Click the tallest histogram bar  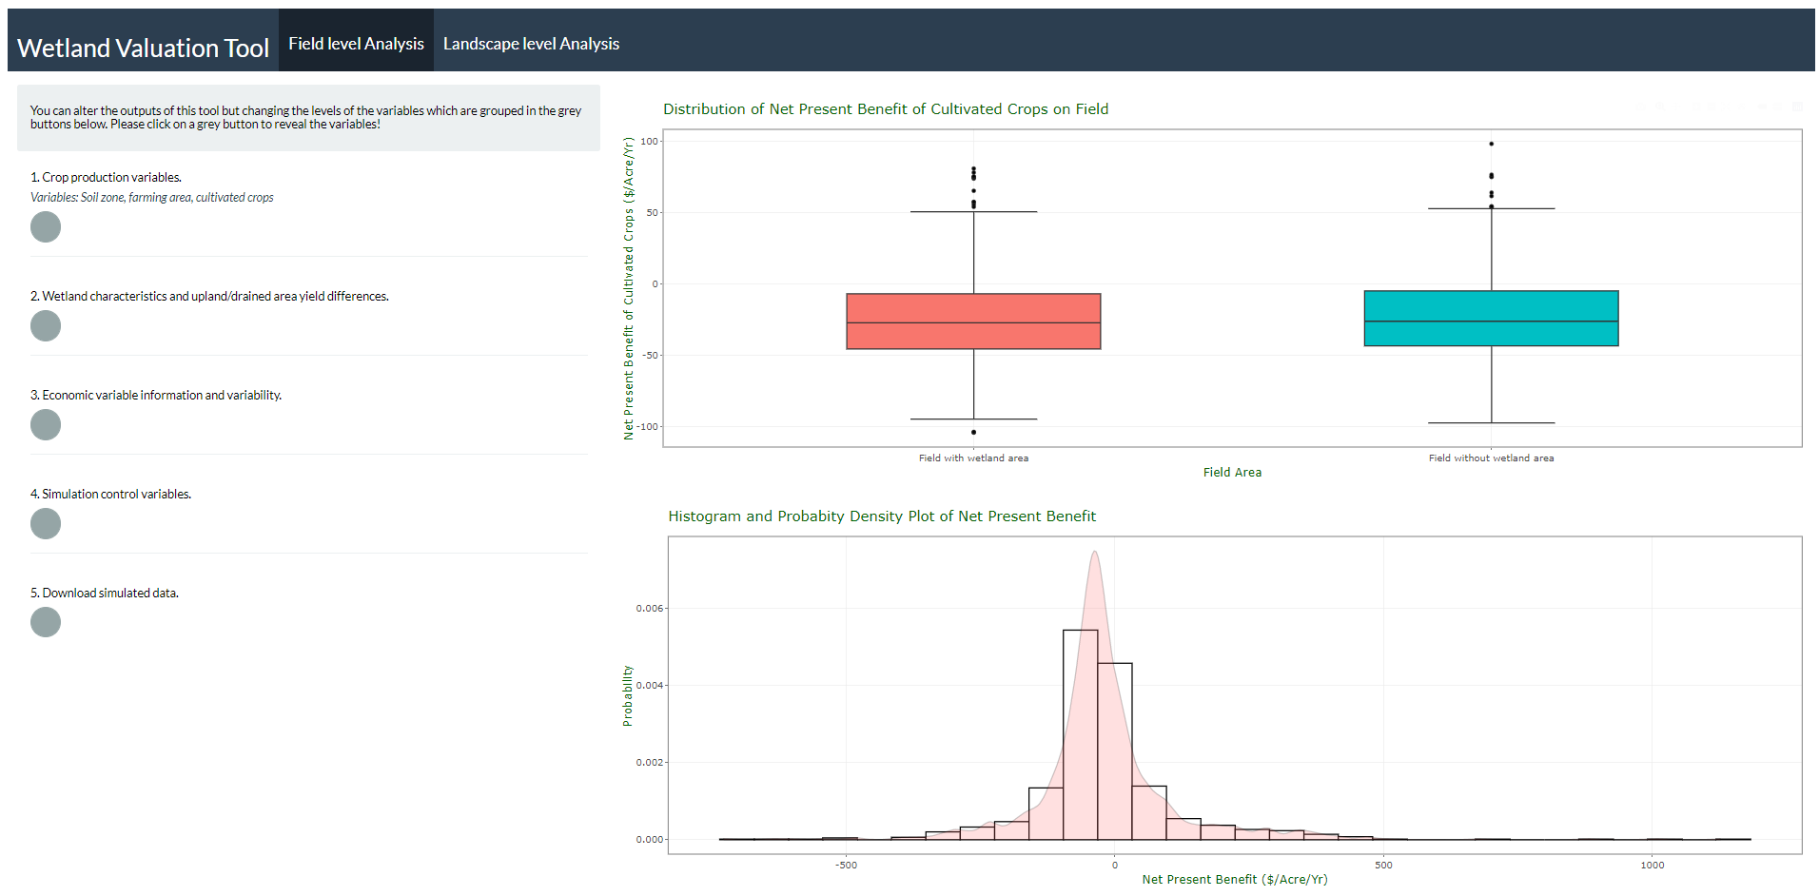[1080, 734]
